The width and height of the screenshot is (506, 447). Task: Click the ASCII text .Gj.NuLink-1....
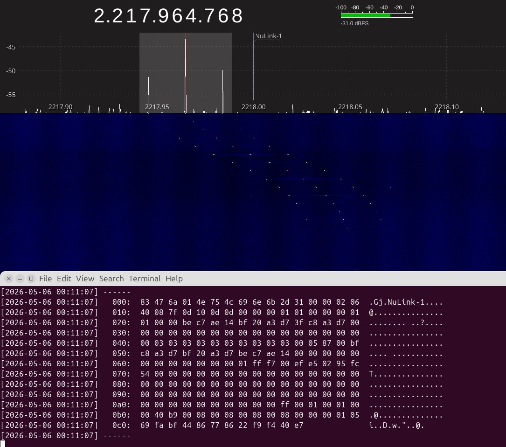(396, 302)
